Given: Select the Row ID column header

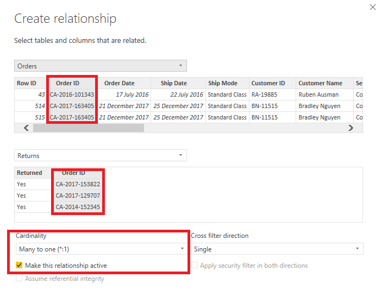Looking at the screenshot, I should click(x=26, y=83).
